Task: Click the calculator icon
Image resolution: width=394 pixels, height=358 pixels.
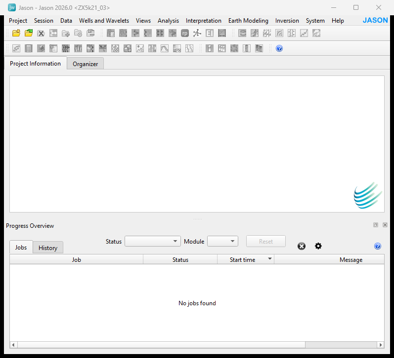Action: (x=28, y=48)
